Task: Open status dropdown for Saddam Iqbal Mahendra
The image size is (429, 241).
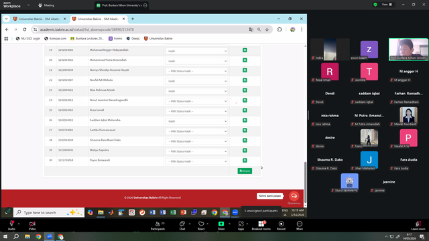Action: 196,121
